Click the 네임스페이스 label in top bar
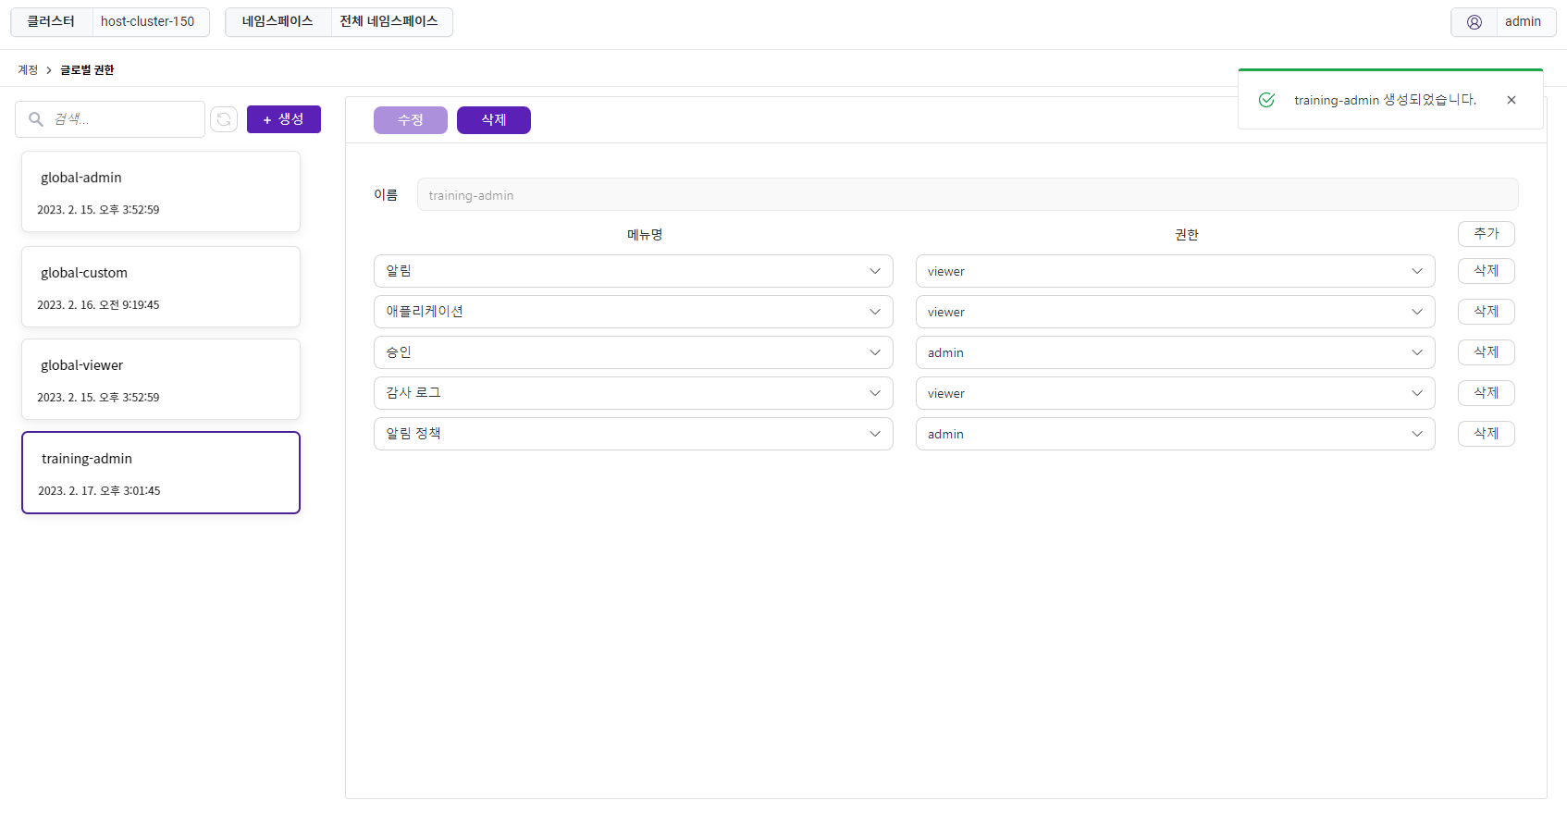 (278, 22)
